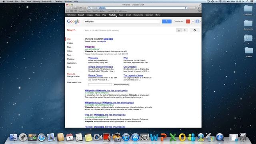Launch Microsoft Outlook from the Dock
Viewport: 256px width, 144px height.
tap(182, 137)
